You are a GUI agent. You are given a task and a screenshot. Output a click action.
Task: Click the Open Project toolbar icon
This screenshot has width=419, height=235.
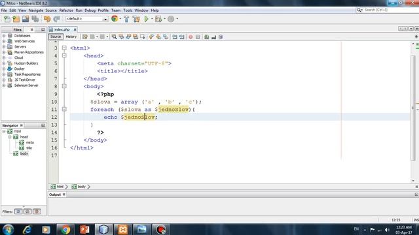(26, 19)
